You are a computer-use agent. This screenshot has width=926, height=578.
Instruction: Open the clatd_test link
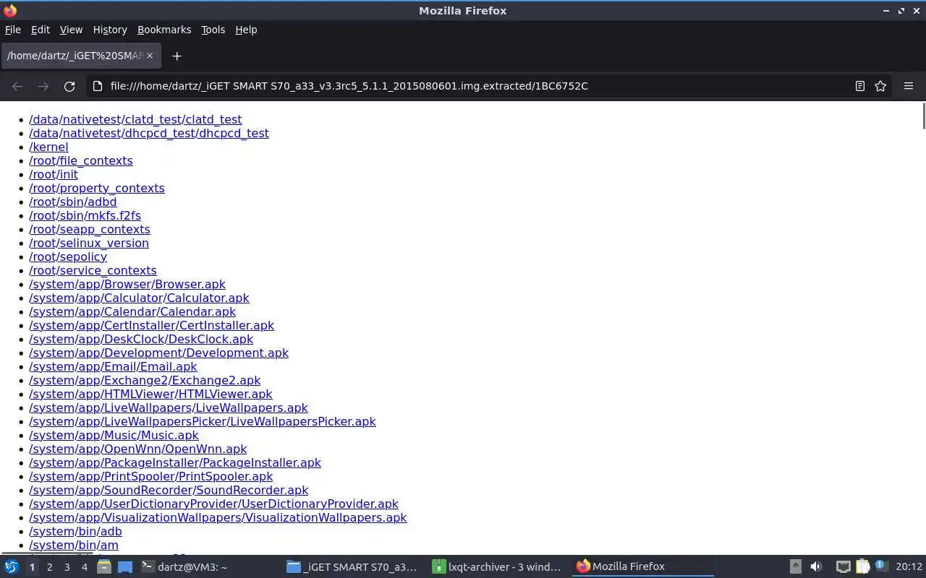point(135,119)
